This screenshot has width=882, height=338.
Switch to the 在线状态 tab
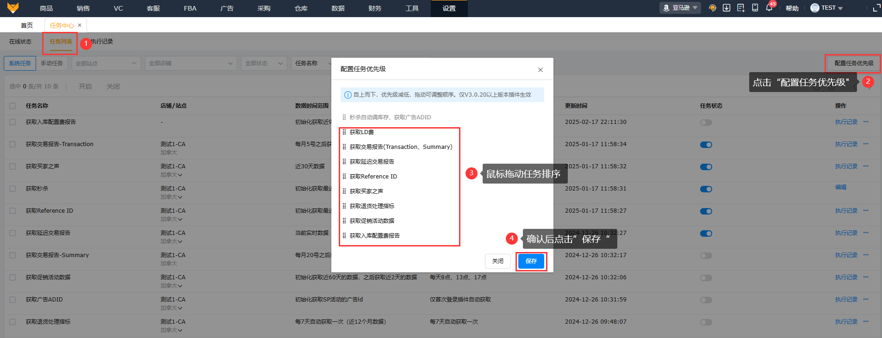pos(20,42)
